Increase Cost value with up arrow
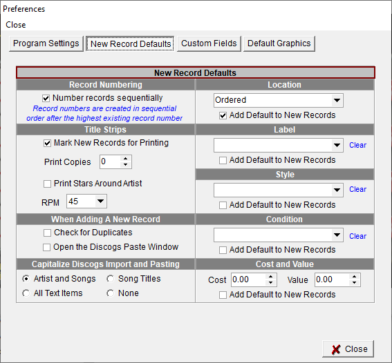This screenshot has width=392, height=363. coord(270,277)
